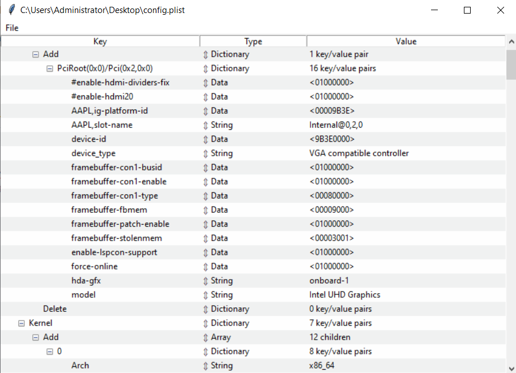
Task: Collapse the Add node under Kernel
Action: pos(36,337)
